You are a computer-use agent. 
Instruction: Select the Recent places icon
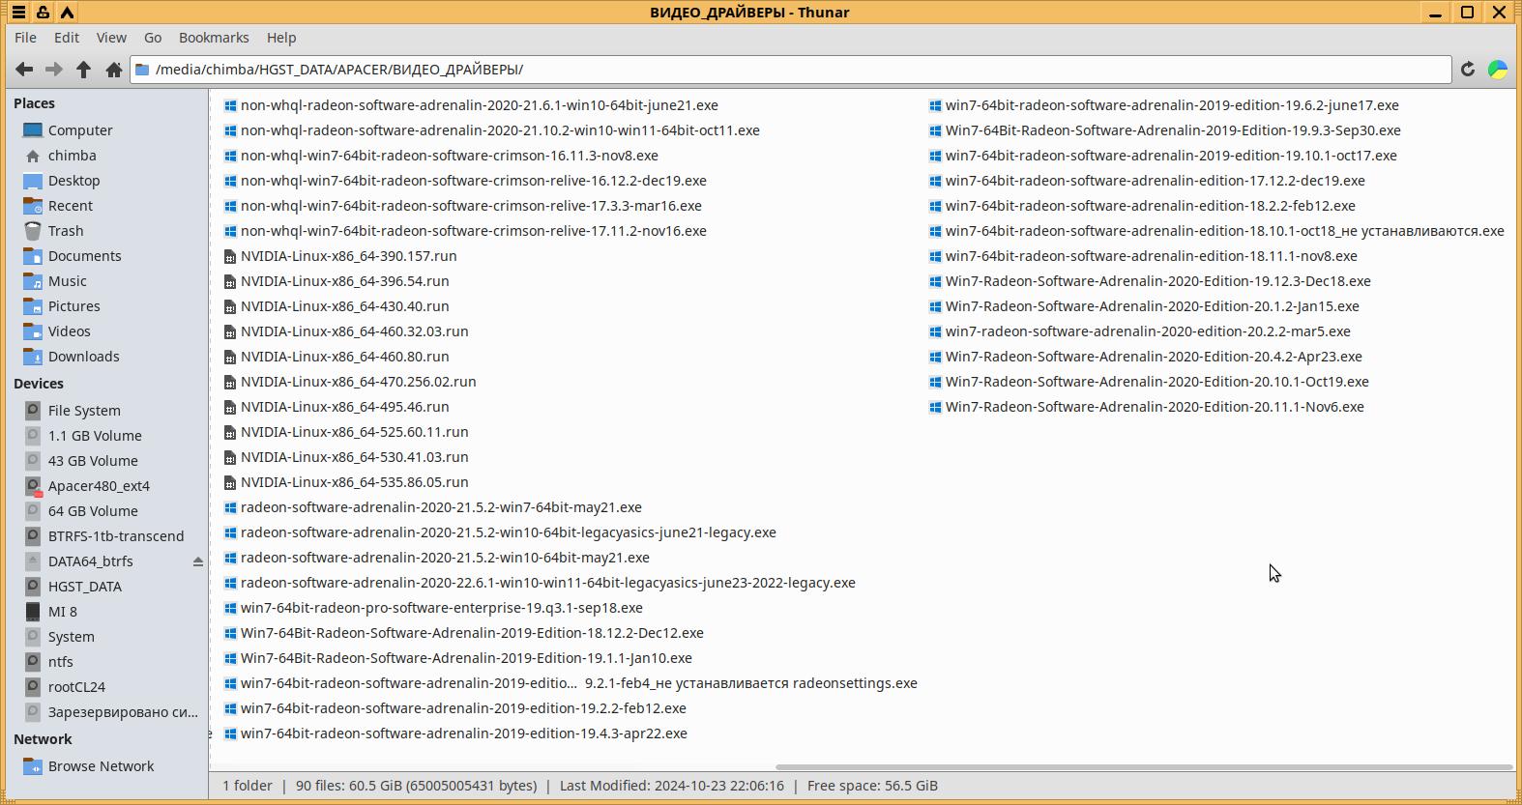click(33, 206)
